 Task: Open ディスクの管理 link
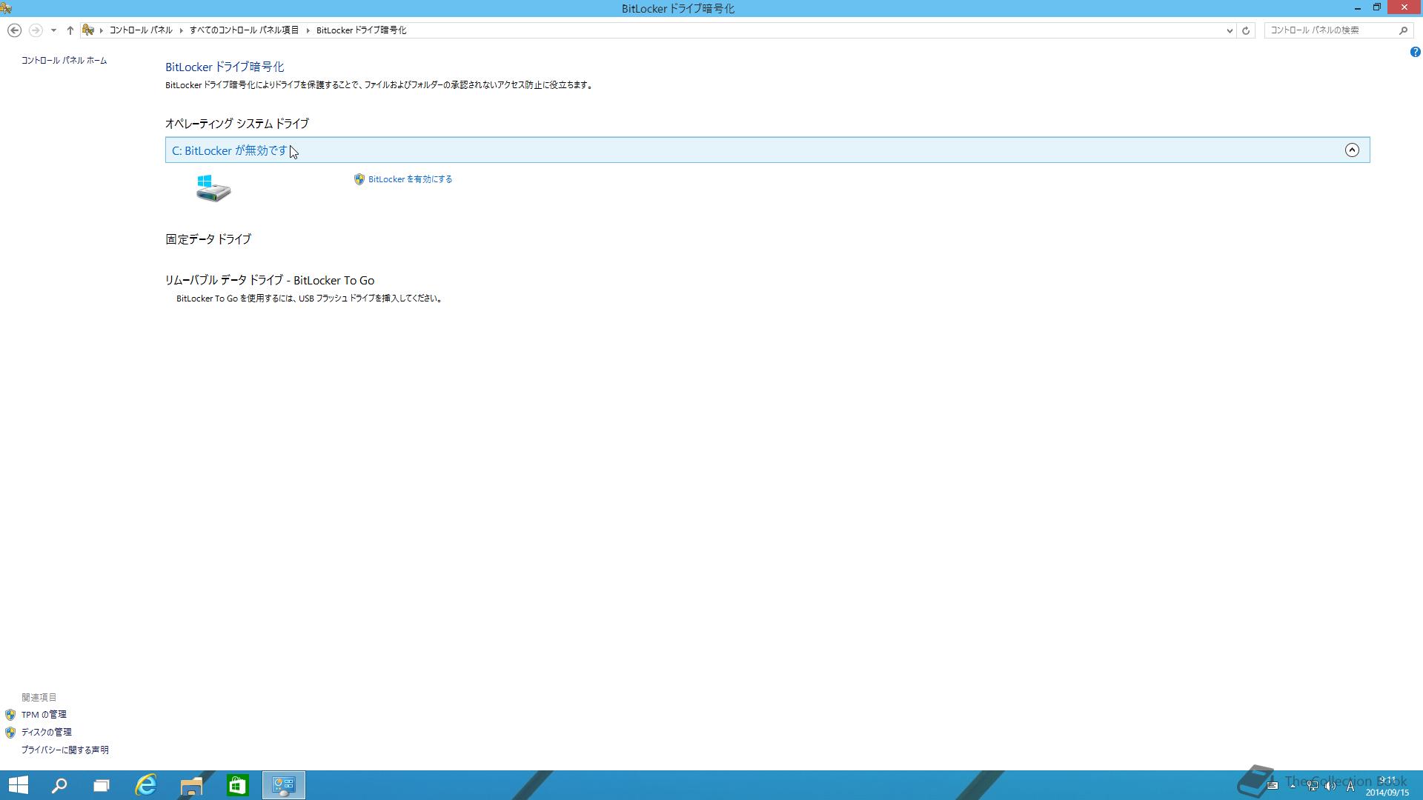[x=46, y=733]
